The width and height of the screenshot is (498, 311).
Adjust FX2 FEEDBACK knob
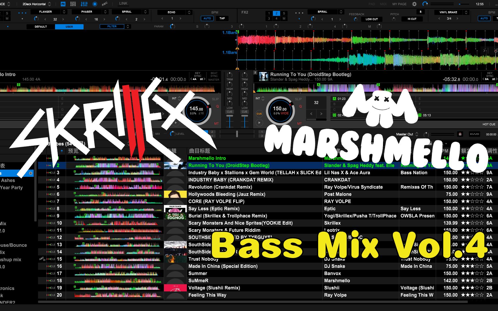coord(356,19)
